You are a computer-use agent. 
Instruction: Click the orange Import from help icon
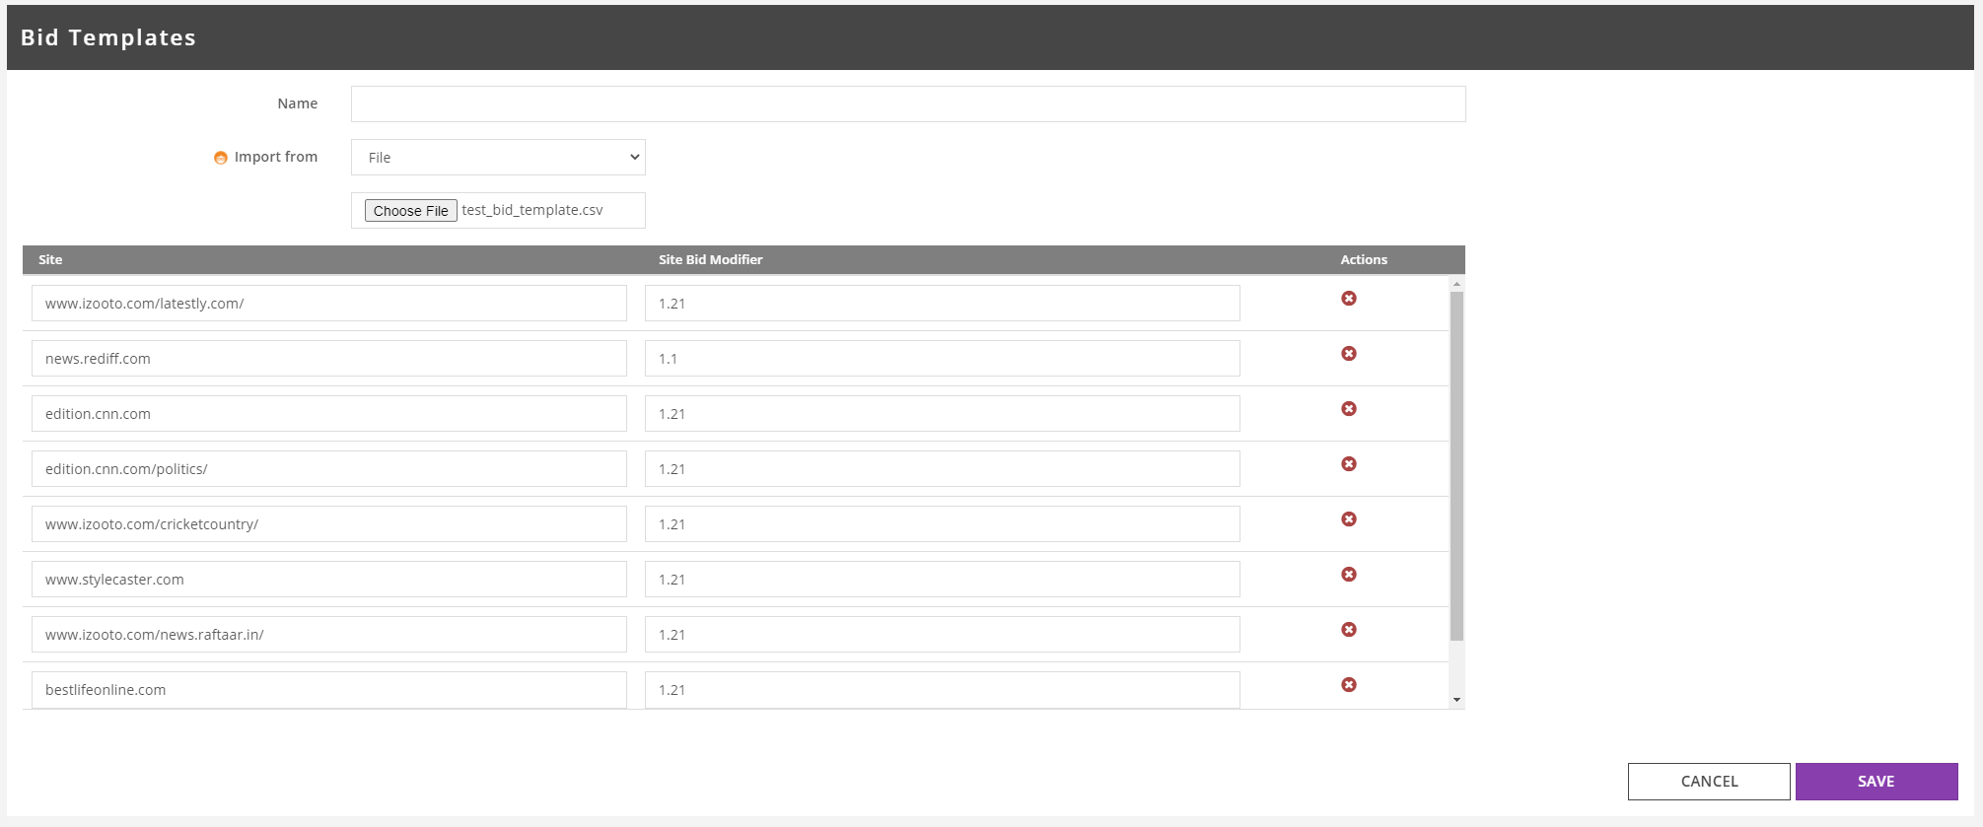[221, 158]
